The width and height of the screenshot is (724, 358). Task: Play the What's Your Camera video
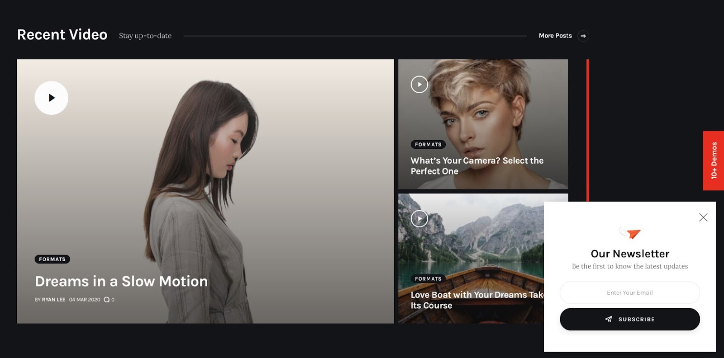coord(419,84)
